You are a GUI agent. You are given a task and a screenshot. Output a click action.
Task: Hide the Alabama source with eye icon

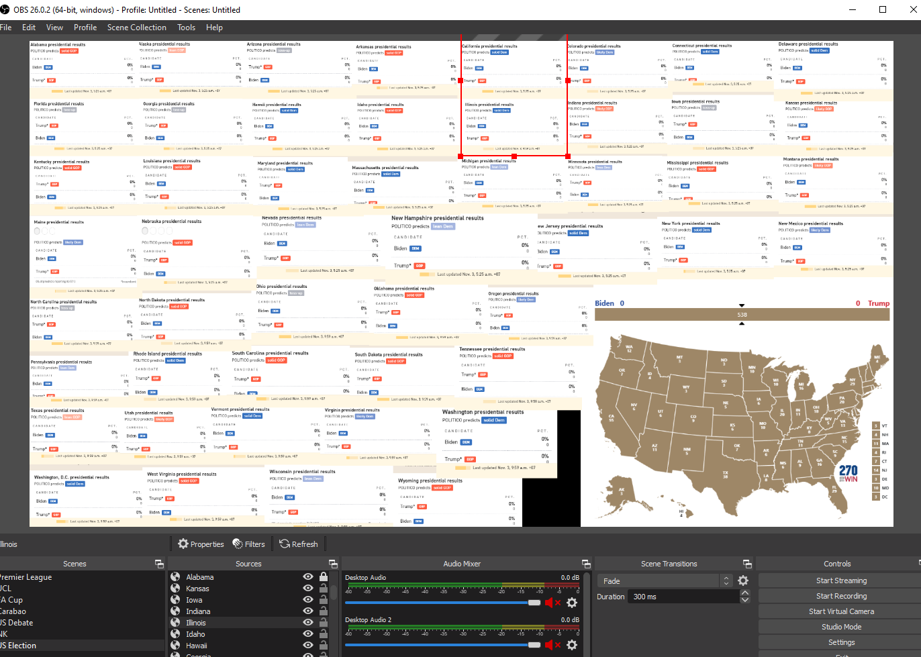coord(308,577)
